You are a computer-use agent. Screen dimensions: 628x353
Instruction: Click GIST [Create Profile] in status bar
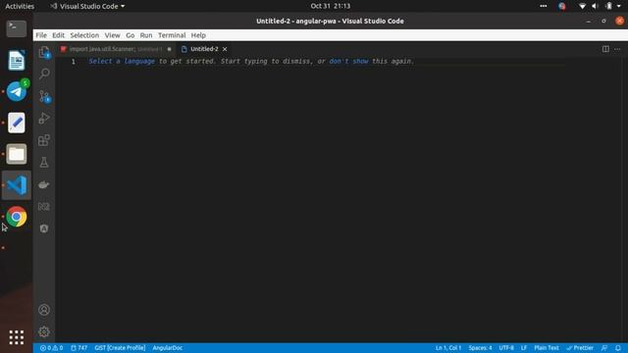pos(120,348)
